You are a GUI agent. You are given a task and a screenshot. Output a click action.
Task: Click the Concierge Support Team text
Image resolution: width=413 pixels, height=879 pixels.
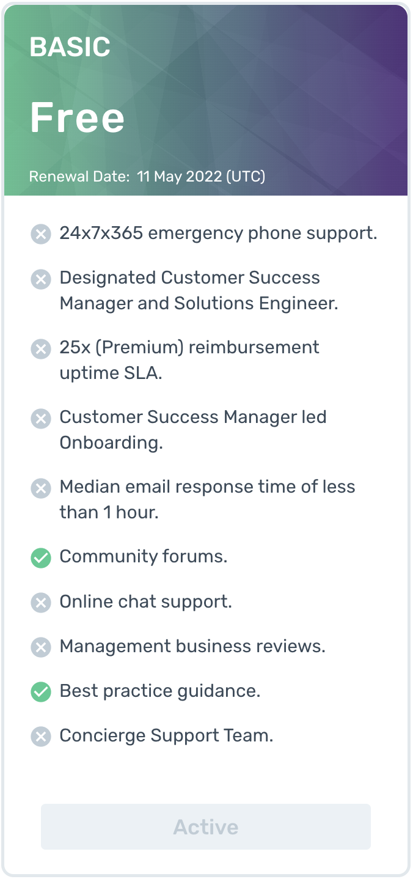(x=166, y=736)
